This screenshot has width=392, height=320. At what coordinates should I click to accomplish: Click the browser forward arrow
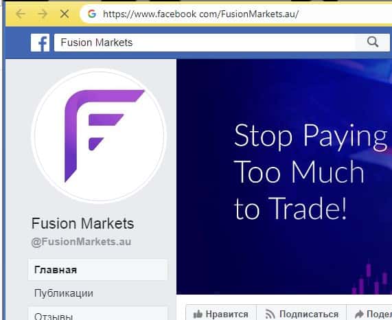tap(43, 14)
